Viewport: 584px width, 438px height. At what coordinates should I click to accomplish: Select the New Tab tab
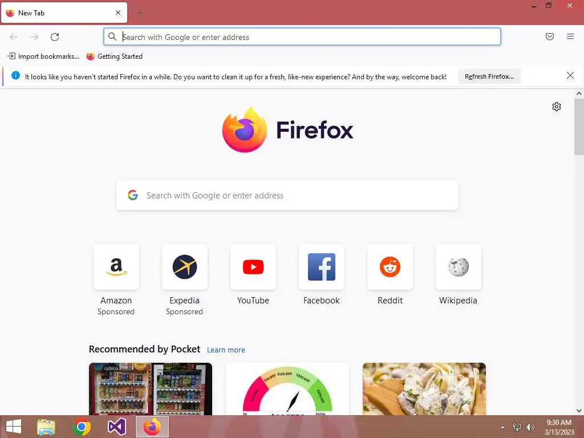tap(64, 13)
